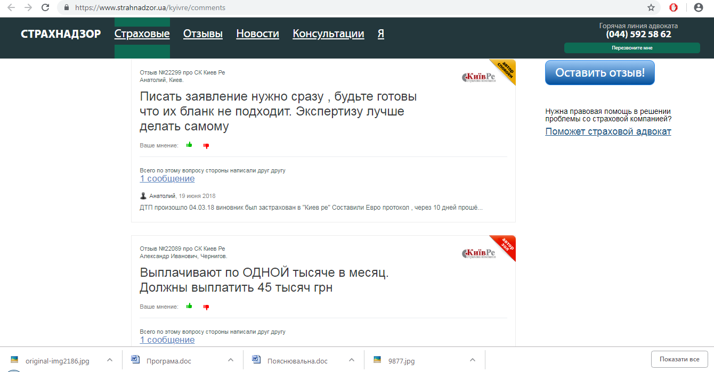Open the user profile avatar icon
The image size is (714, 372).
tap(699, 7)
